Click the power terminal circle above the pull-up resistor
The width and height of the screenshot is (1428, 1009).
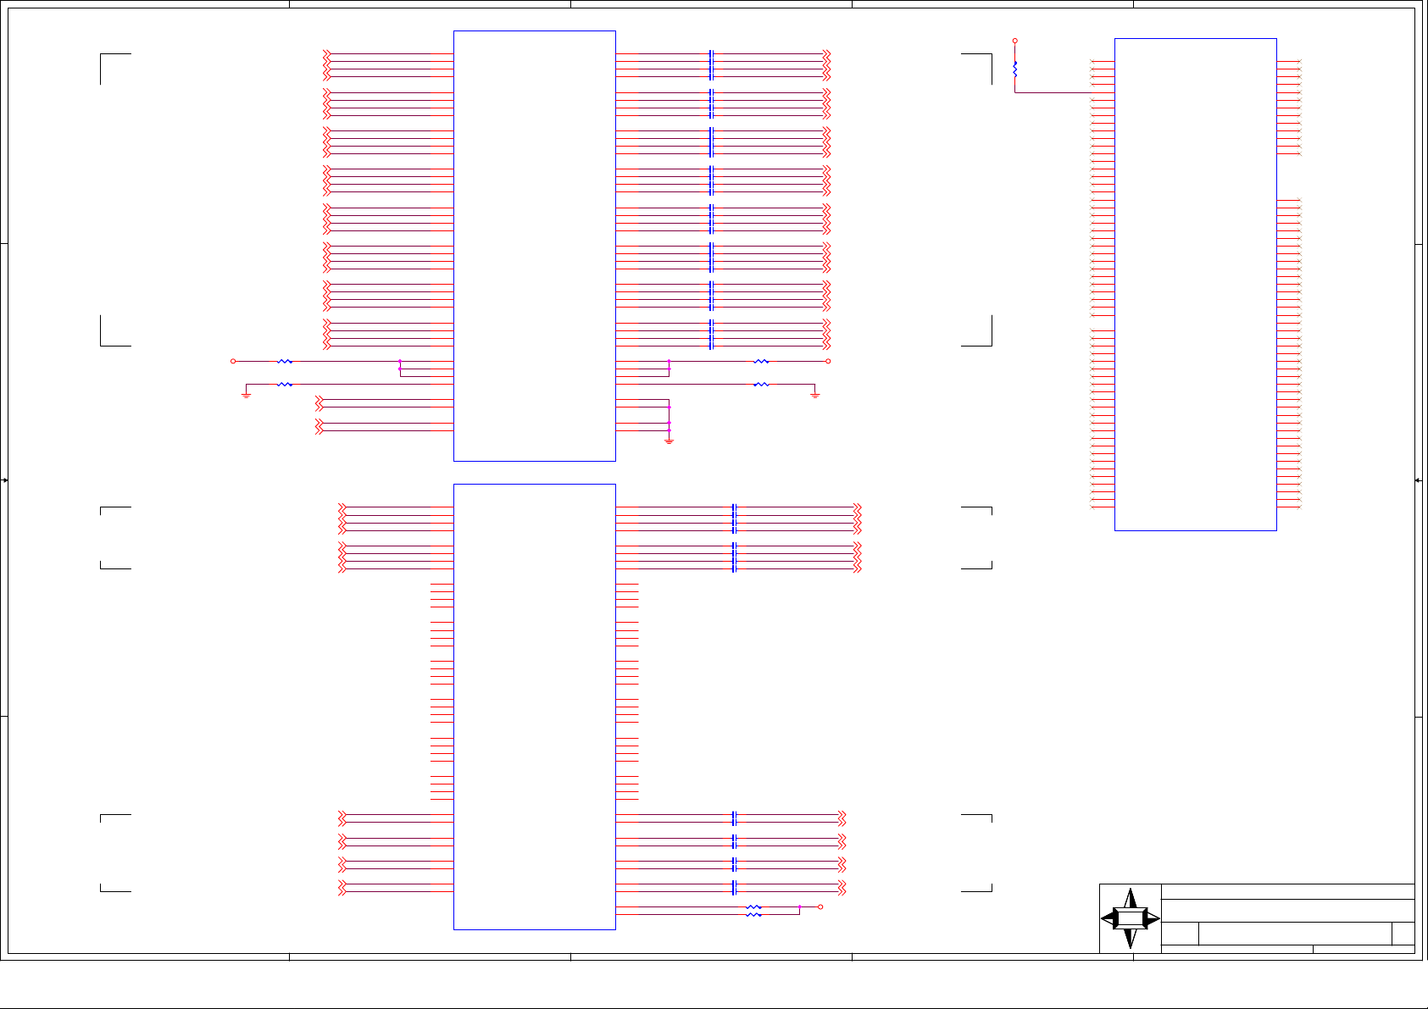pyautogui.click(x=1014, y=41)
